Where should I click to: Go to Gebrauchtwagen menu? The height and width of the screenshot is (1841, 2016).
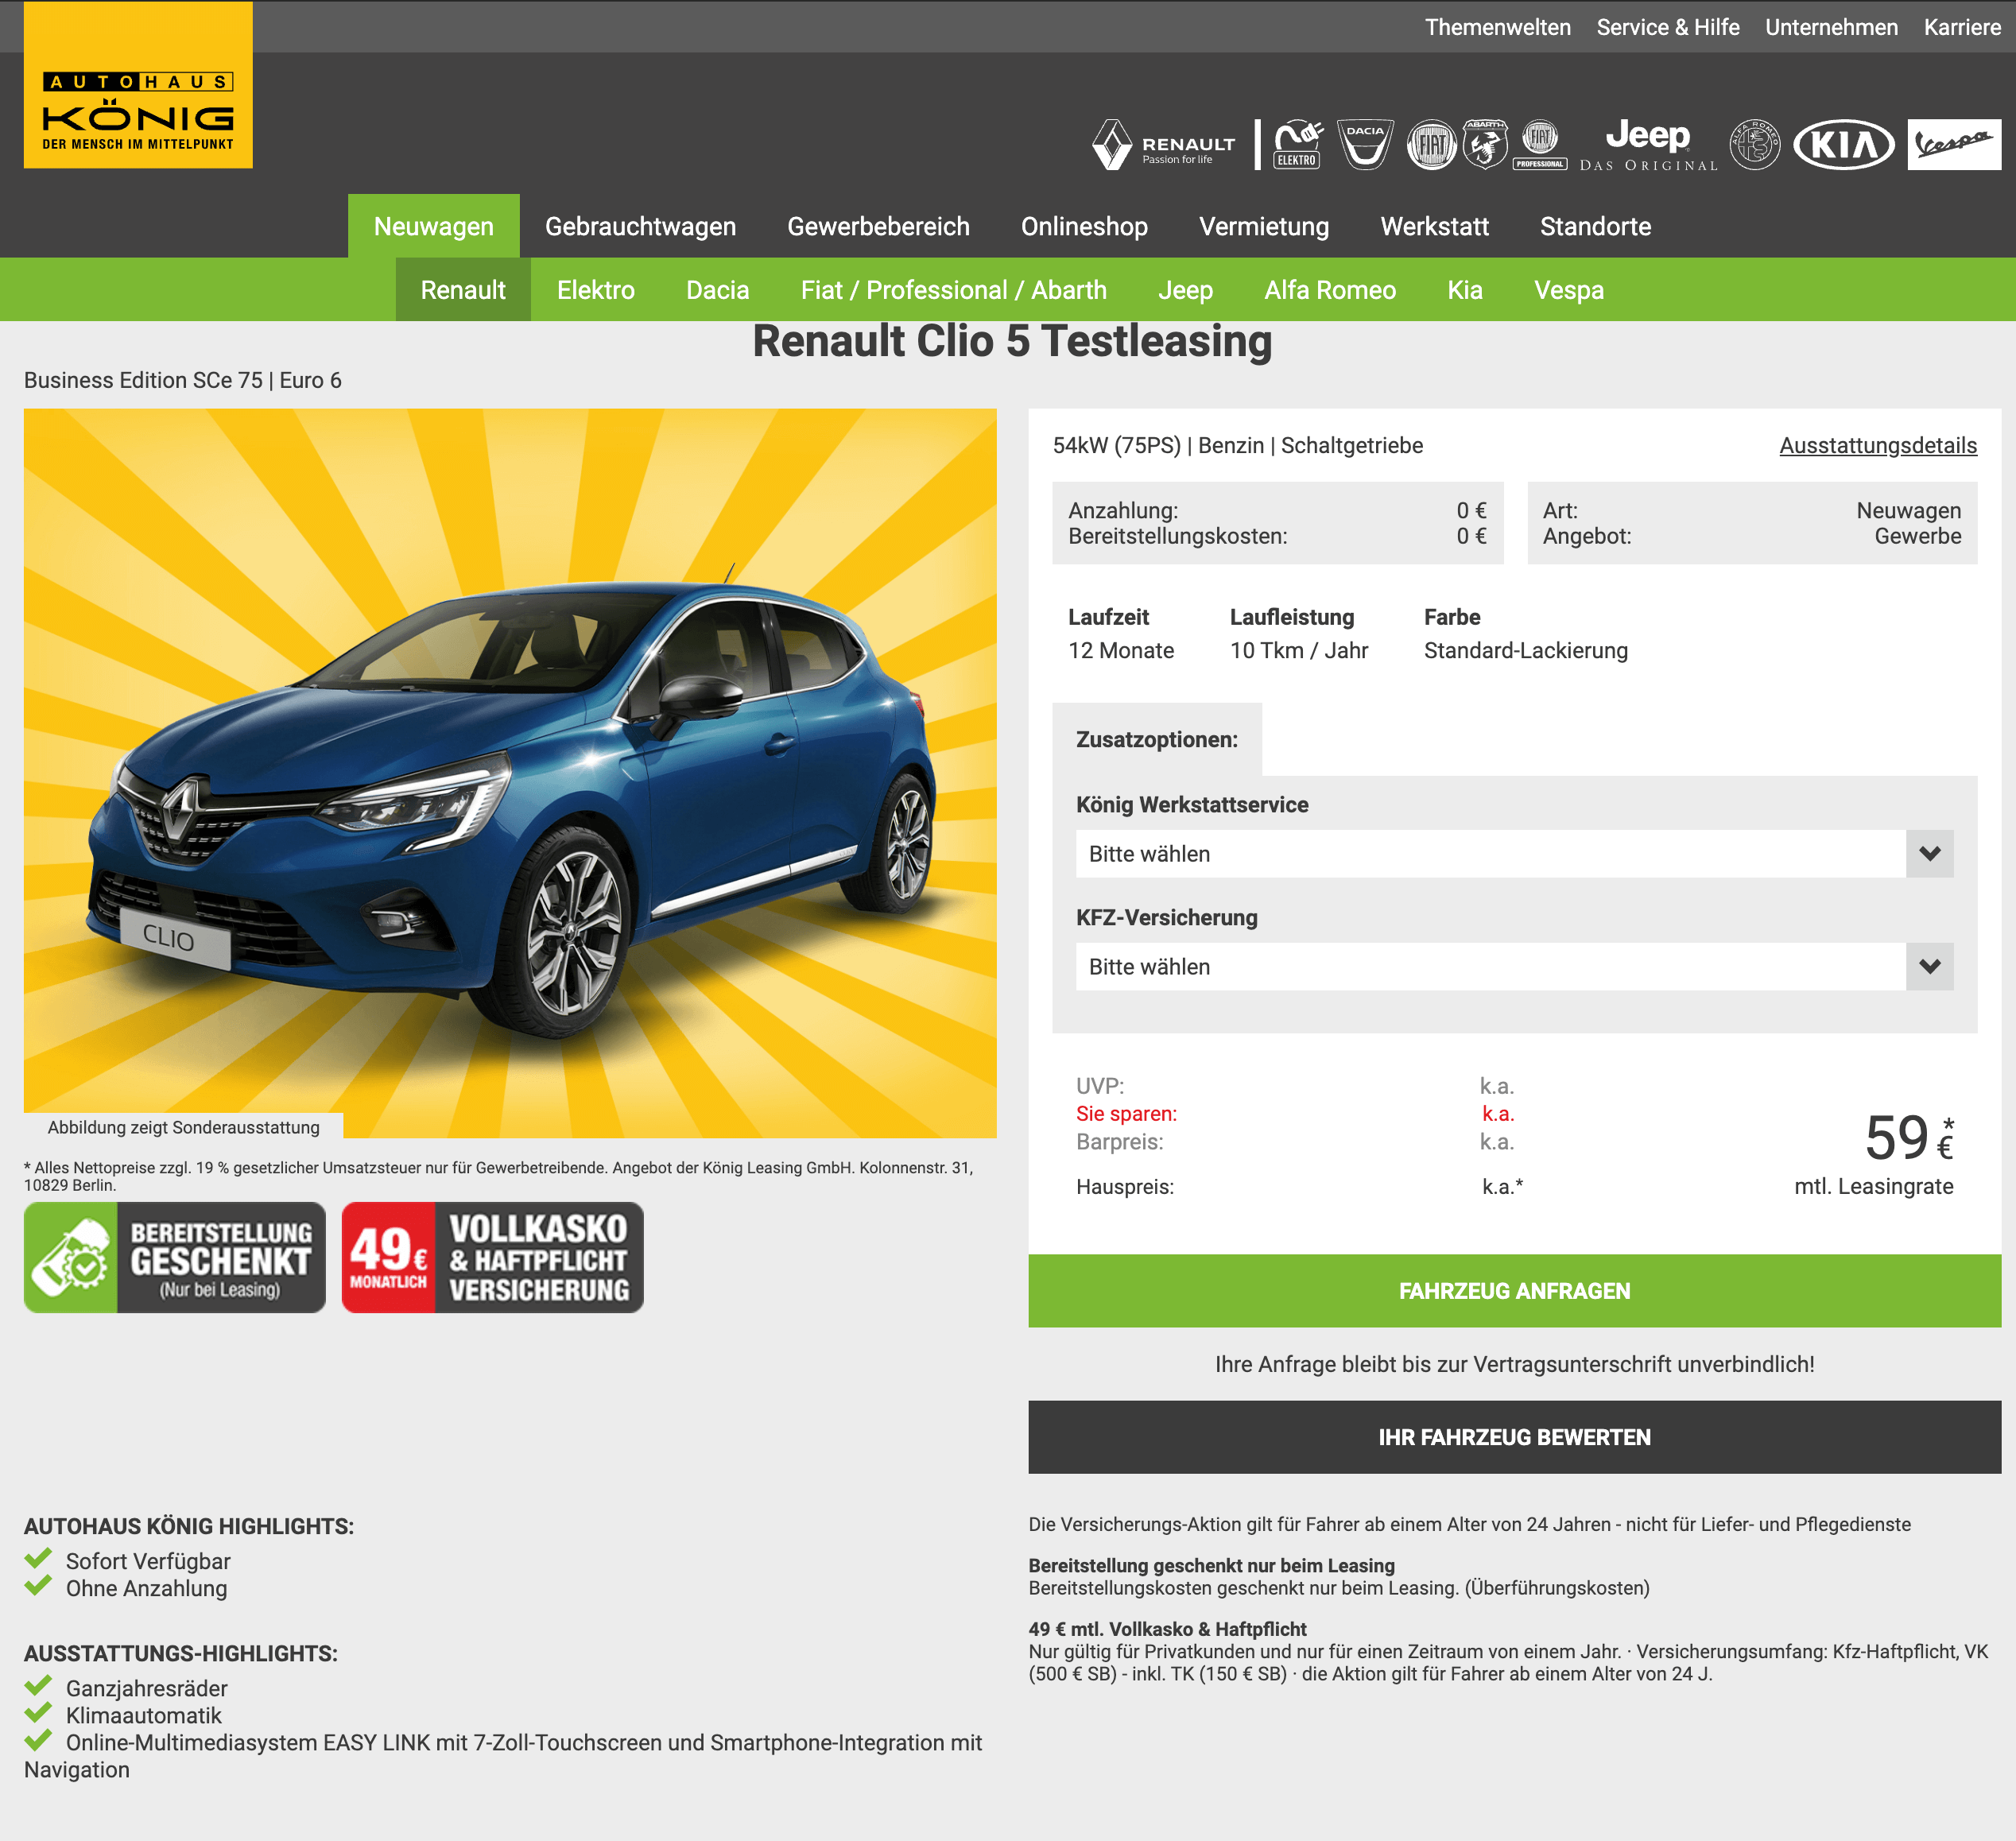pos(640,226)
